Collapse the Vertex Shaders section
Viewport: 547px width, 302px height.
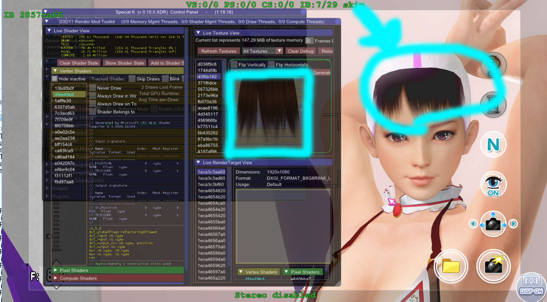pyautogui.click(x=55, y=71)
